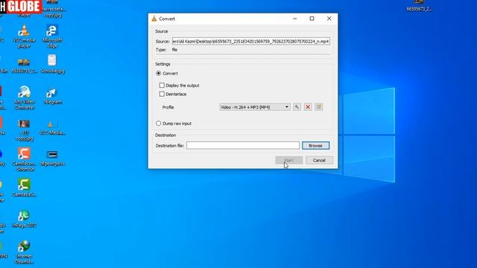Open Internet Download Manager desktop icon

[x=24, y=252]
